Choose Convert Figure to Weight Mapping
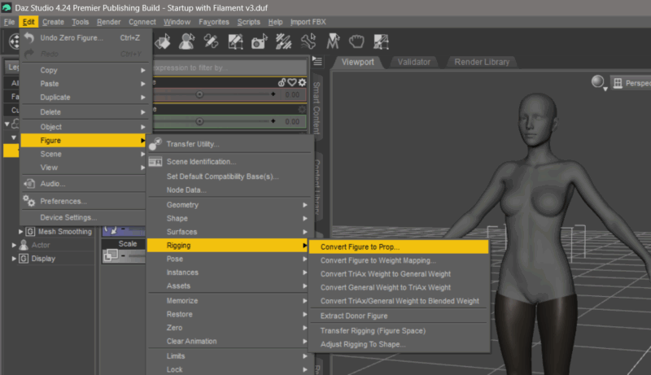The width and height of the screenshot is (651, 375). pyautogui.click(x=400, y=260)
